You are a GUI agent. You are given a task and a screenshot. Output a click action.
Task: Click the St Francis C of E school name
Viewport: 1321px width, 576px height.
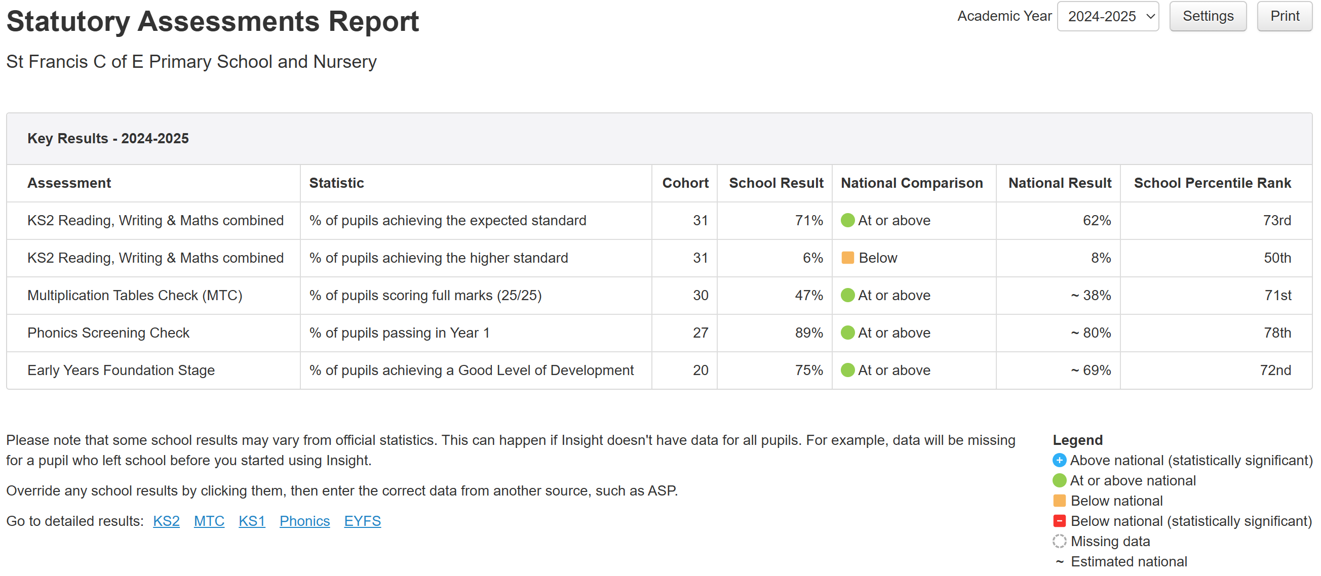(x=191, y=61)
